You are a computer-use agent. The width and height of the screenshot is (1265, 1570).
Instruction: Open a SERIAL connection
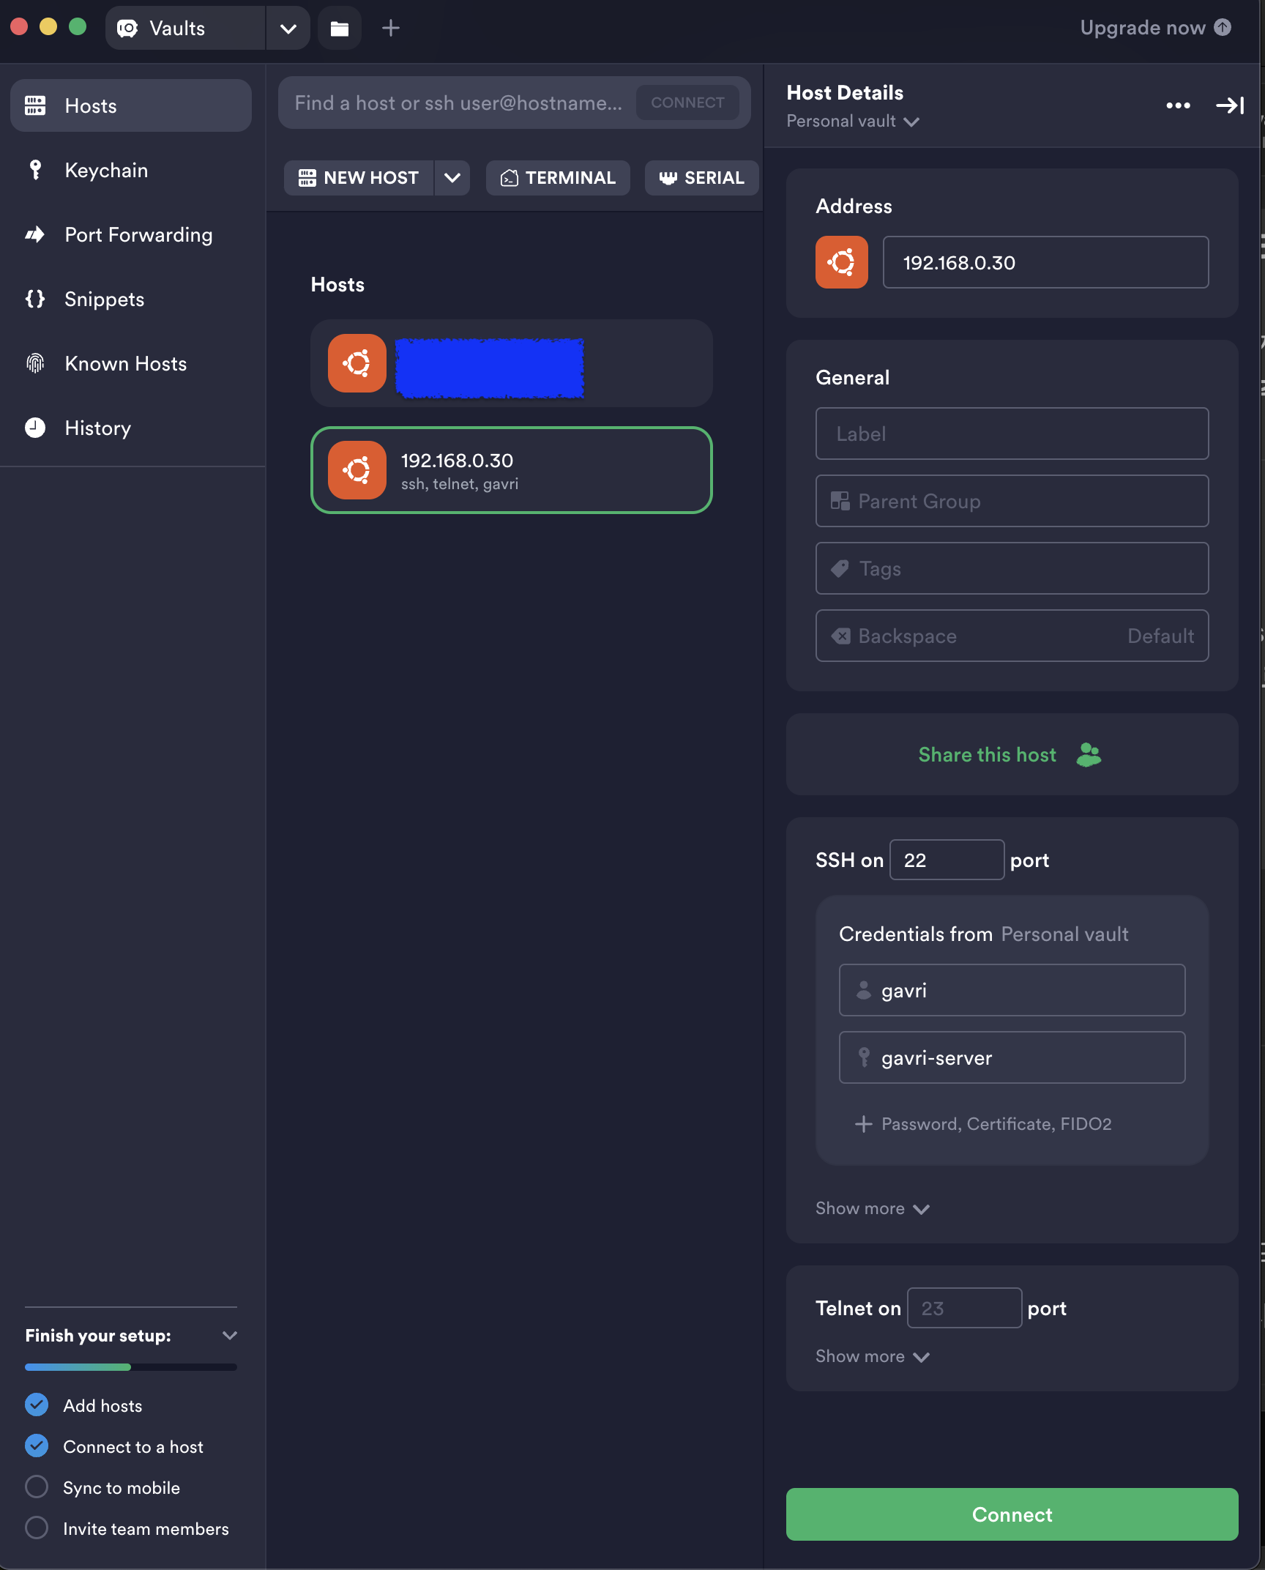click(701, 178)
